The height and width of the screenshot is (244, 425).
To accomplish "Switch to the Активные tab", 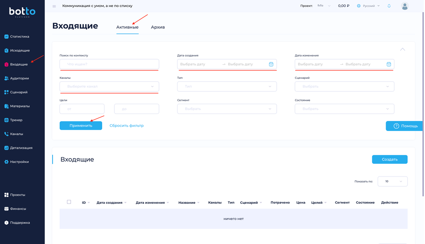I will 127,27.
